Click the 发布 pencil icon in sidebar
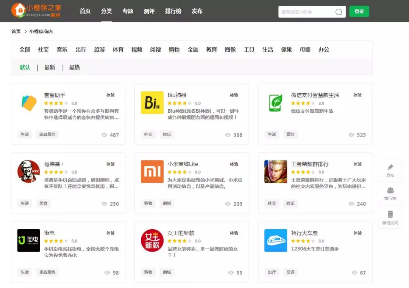This screenshot has width=409, height=288. coord(390,167)
